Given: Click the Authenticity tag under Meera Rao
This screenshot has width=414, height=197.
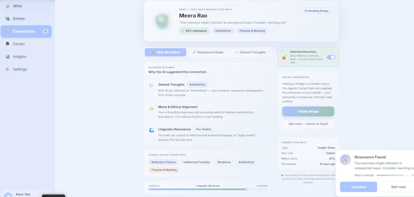Looking at the screenshot, I should point(223,31).
